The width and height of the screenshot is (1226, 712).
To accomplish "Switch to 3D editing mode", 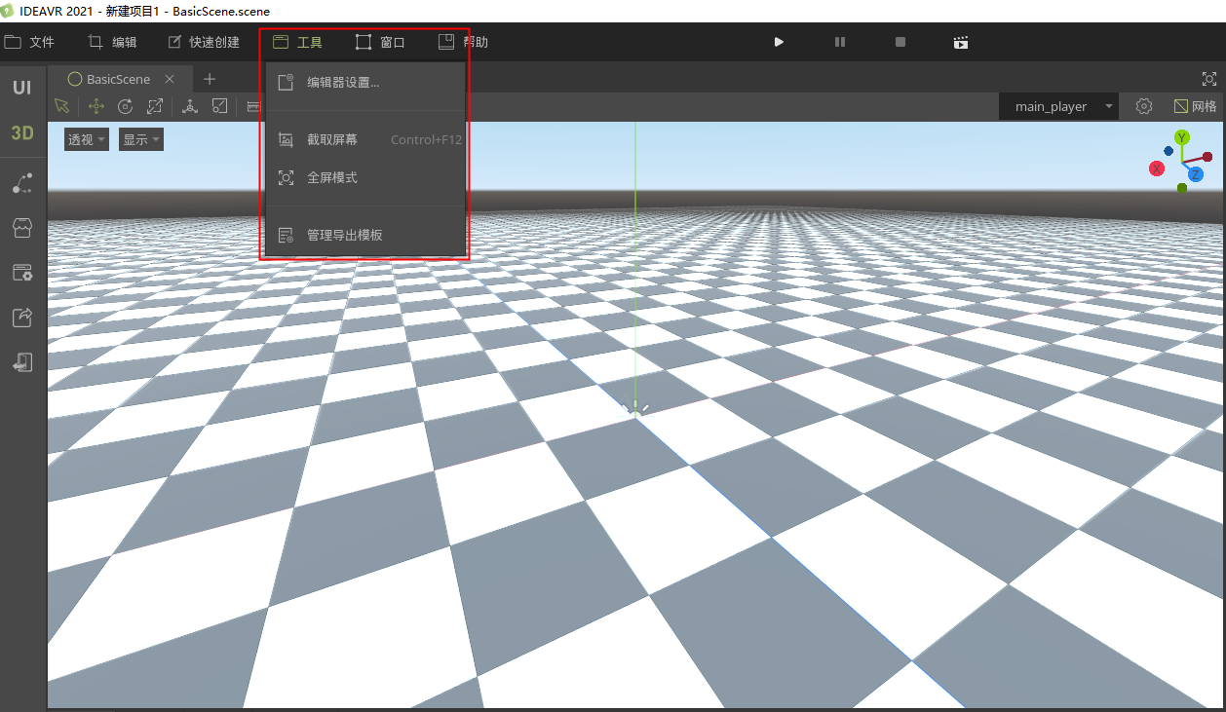I will point(21,133).
